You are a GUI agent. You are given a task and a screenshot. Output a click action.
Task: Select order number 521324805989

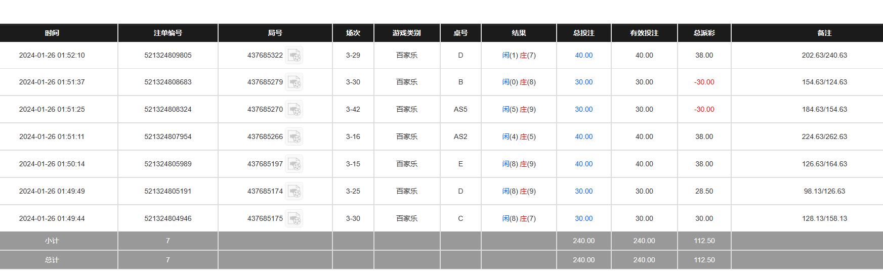(x=168, y=164)
